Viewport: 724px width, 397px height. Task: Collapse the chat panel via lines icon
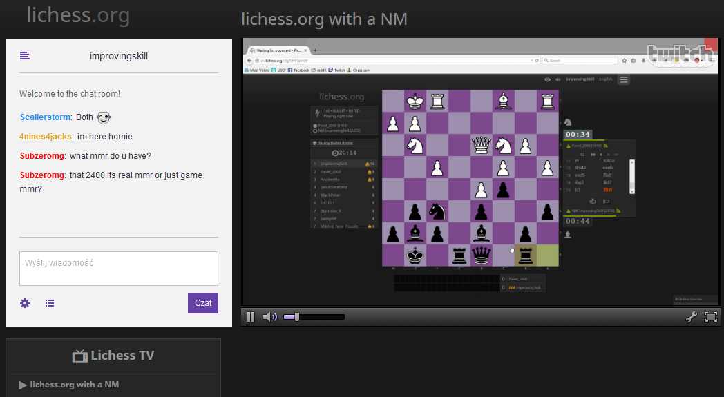[x=25, y=56]
